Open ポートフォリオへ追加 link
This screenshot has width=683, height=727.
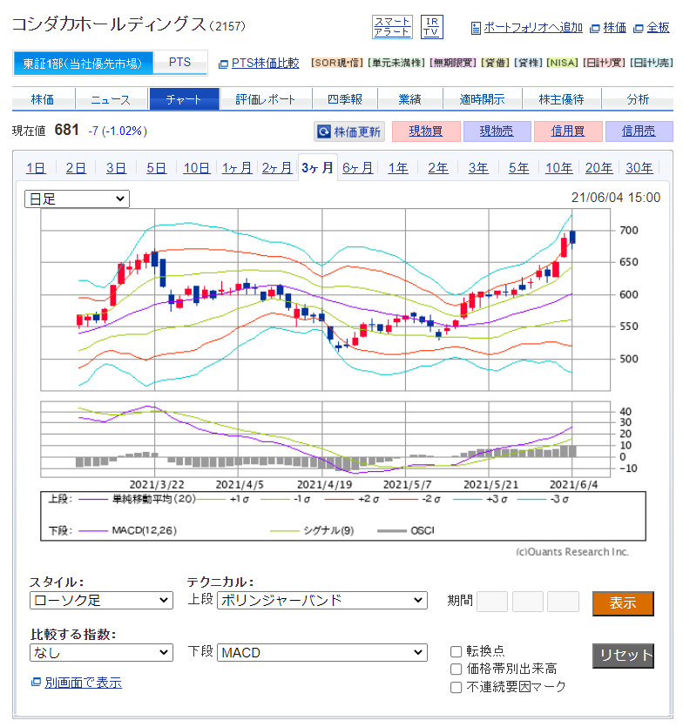533,28
